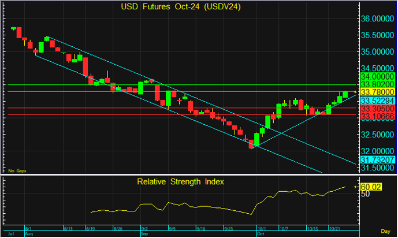The height and width of the screenshot is (238, 398).
Task: Select the cyan 33.52294 trendline price label
Action: (x=377, y=101)
